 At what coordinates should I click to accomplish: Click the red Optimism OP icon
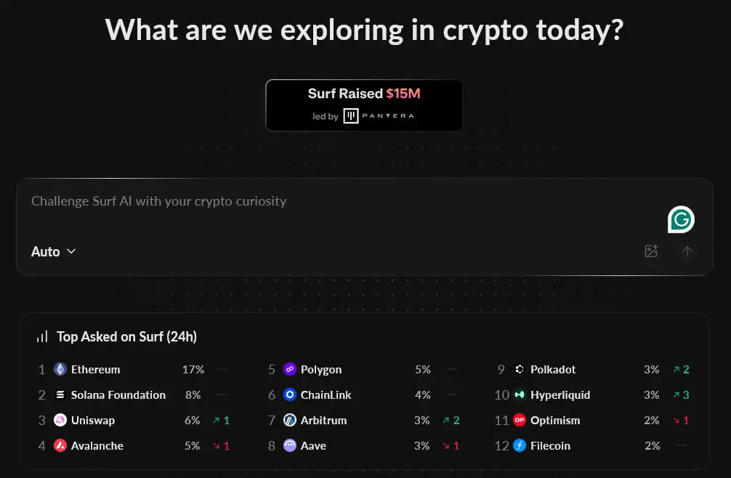coord(520,421)
